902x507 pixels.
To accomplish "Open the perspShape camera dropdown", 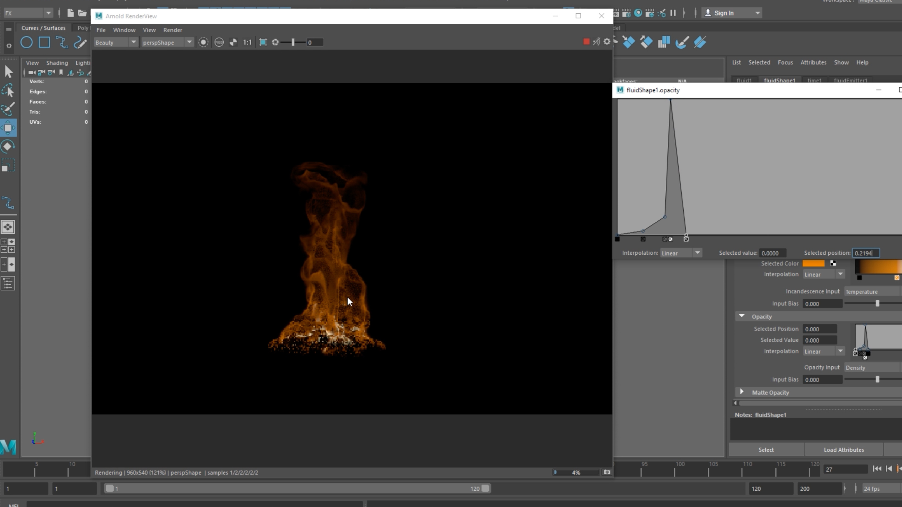I will (167, 42).
